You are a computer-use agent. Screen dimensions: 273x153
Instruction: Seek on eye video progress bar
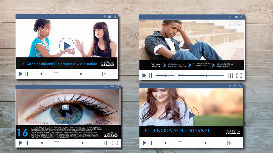[x=77, y=143]
